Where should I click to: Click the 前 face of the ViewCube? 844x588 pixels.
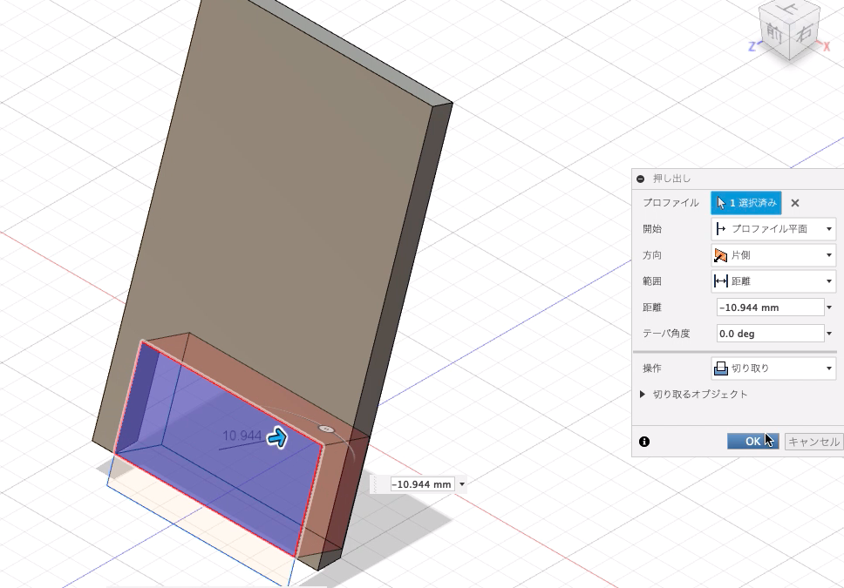(x=774, y=33)
